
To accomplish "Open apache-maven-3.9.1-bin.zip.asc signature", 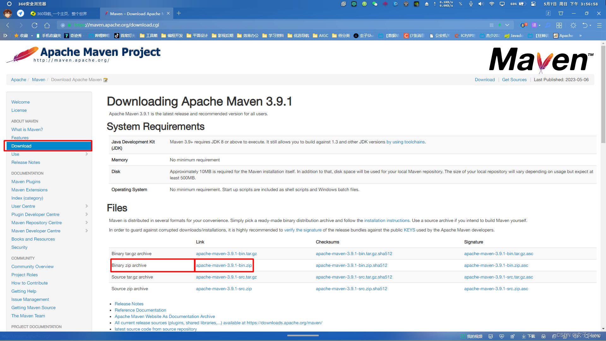I will pyautogui.click(x=496, y=265).
